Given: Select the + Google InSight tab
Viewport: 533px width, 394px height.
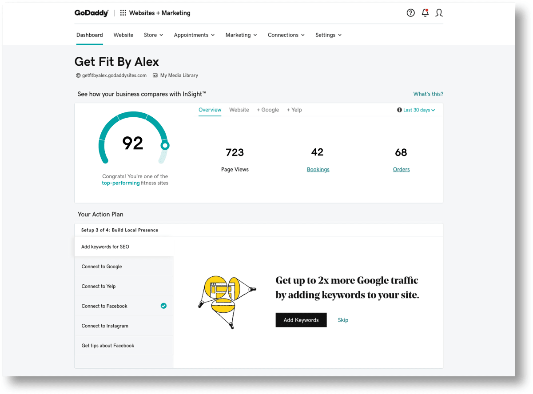Looking at the screenshot, I should pyautogui.click(x=268, y=110).
